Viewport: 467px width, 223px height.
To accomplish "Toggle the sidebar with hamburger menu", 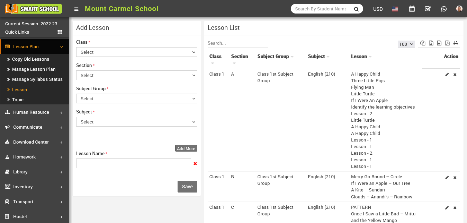I will click(x=77, y=9).
